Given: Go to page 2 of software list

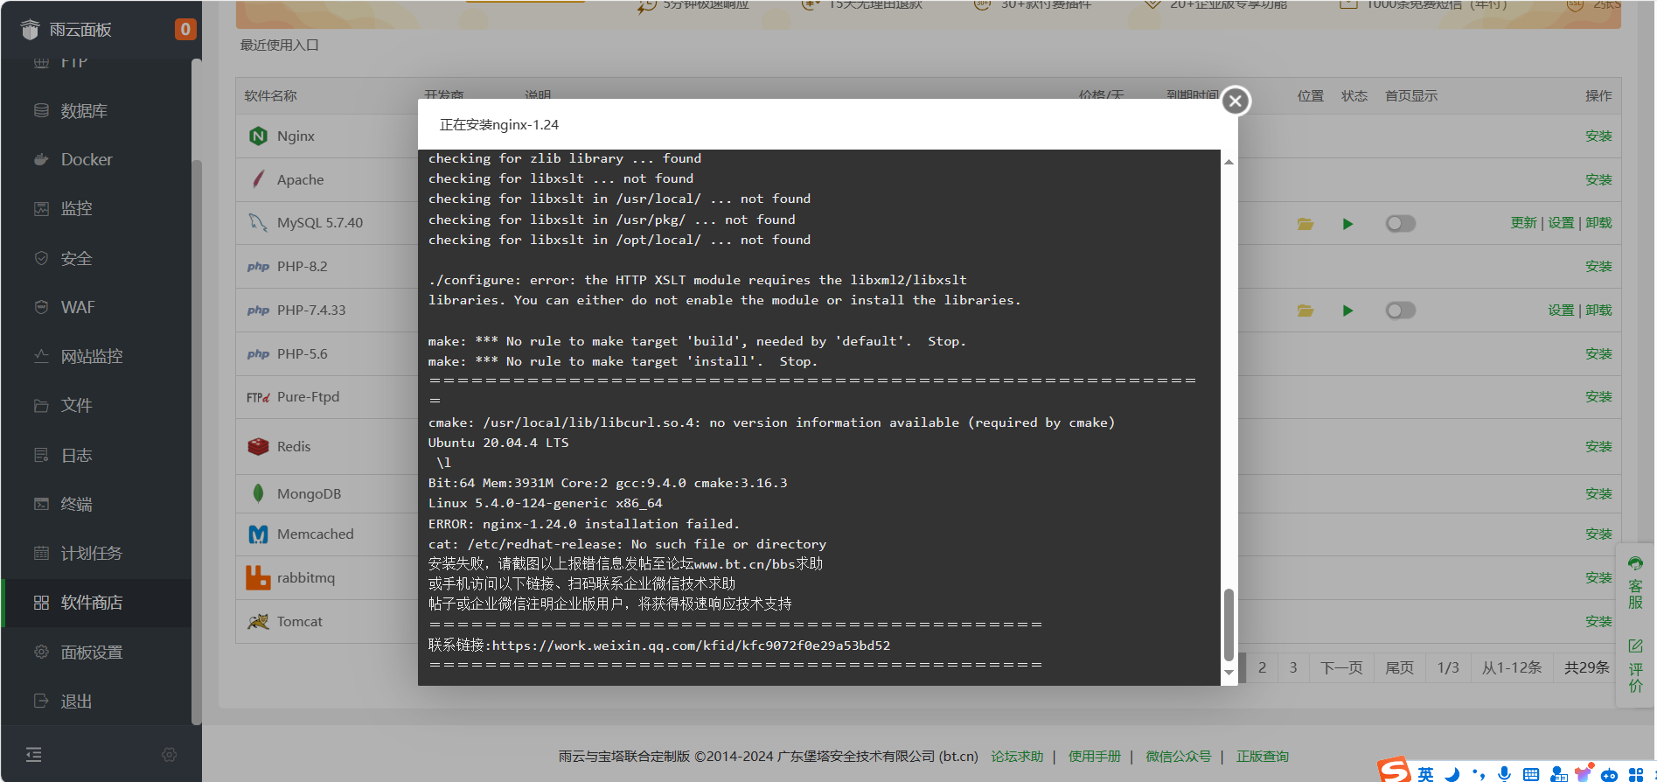Looking at the screenshot, I should [x=1262, y=667].
